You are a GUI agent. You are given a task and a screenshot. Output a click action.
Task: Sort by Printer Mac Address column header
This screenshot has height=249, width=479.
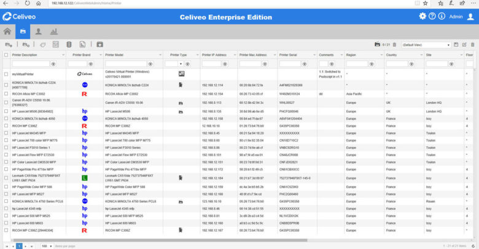(253, 55)
